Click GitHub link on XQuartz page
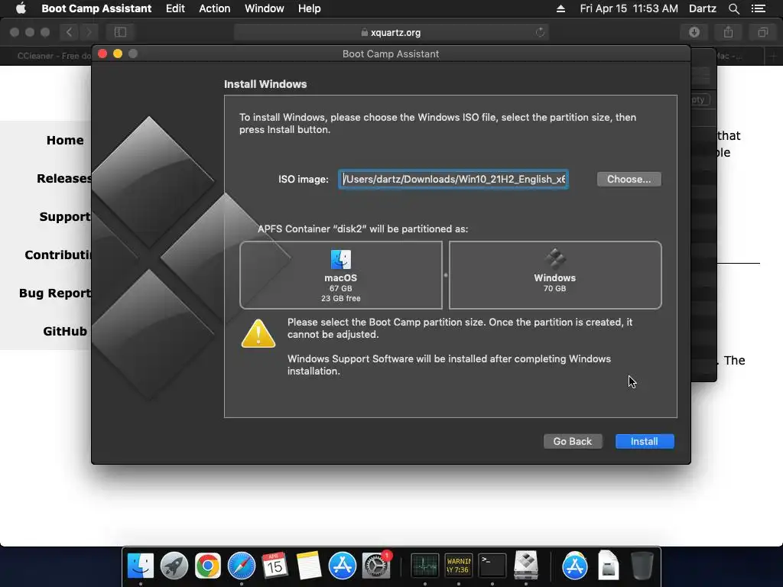 pyautogui.click(x=65, y=331)
